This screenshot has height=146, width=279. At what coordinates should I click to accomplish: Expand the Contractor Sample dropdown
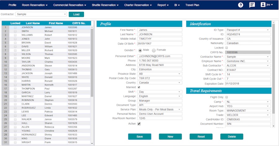click(41, 14)
